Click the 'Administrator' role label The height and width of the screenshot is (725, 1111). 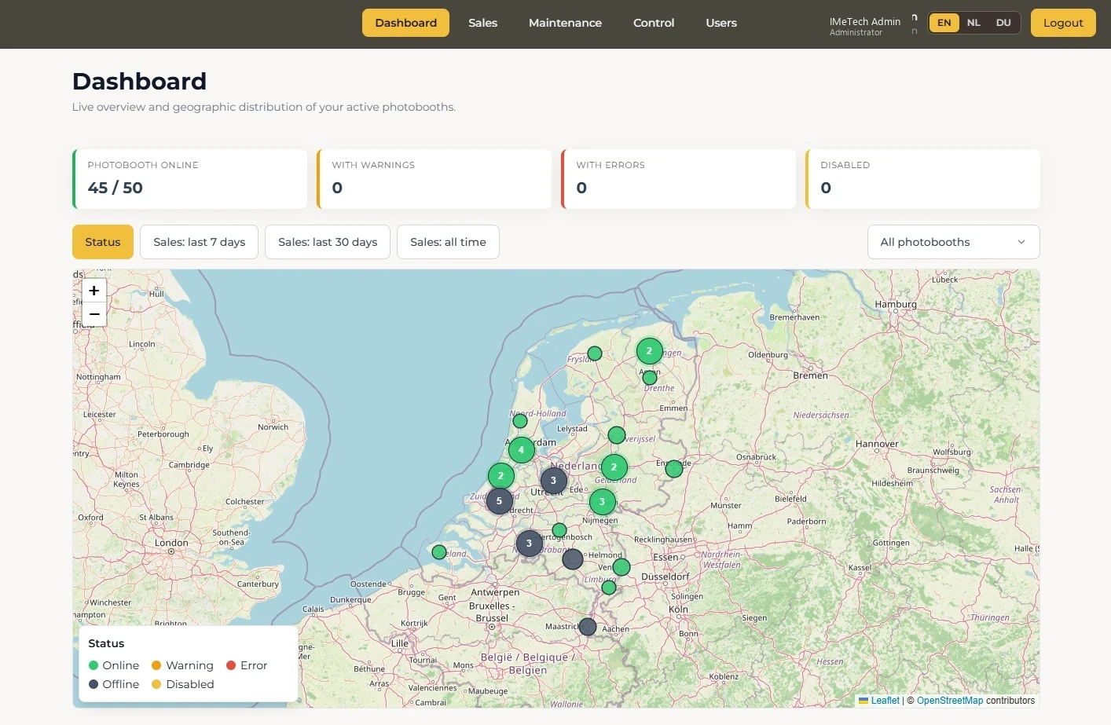point(856,33)
